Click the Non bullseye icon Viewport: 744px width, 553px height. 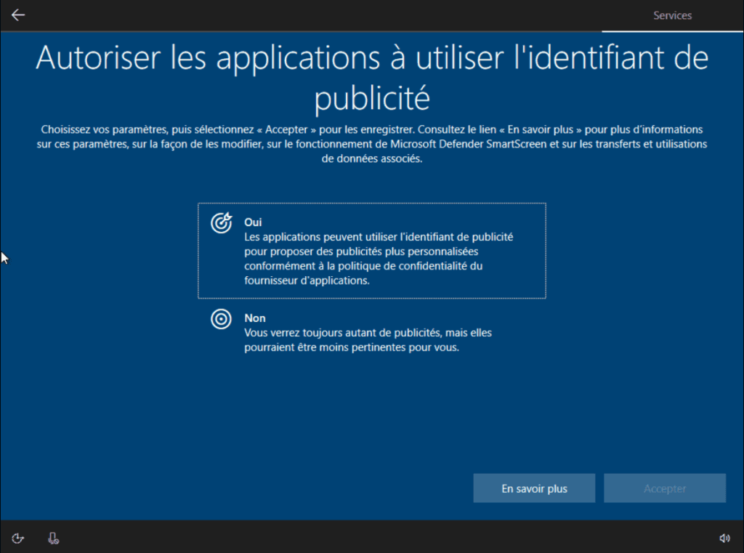pos(221,319)
